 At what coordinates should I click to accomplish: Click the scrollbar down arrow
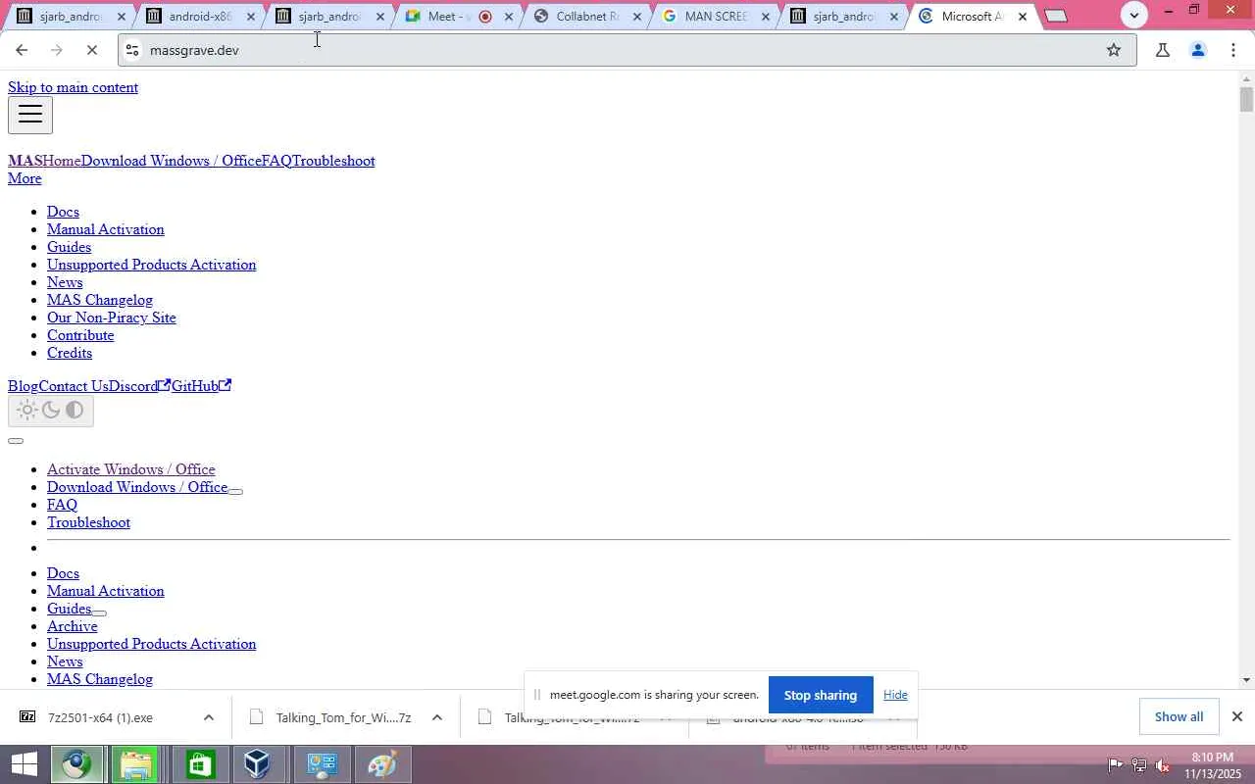[x=1246, y=679]
